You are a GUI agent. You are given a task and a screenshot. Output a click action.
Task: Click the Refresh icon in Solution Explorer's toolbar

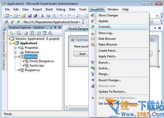pos(31,33)
